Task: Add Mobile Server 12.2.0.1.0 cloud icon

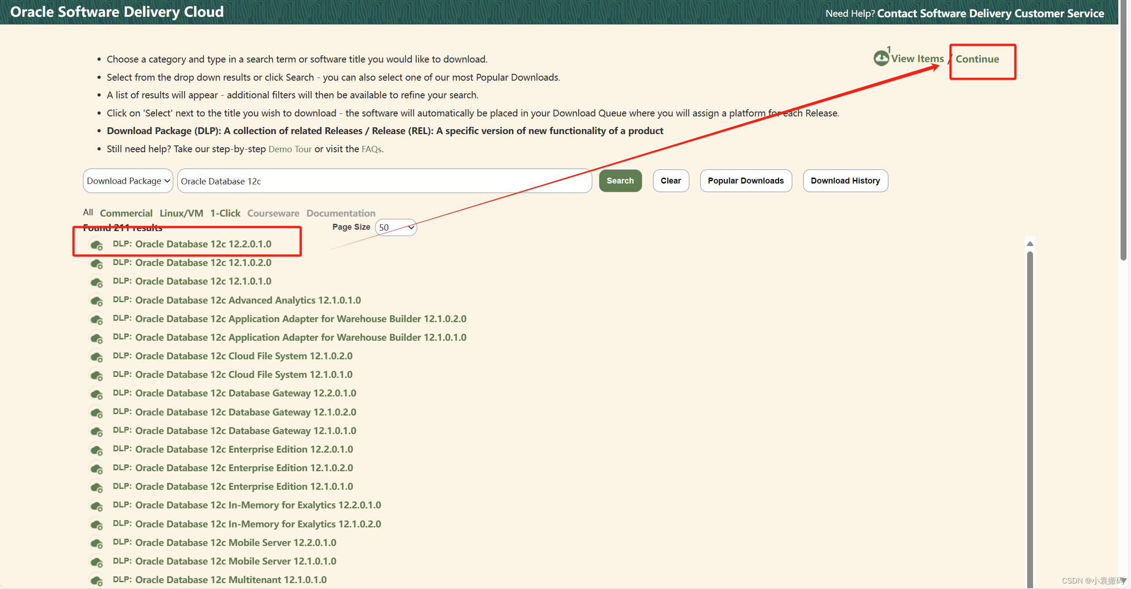Action: coord(96,543)
